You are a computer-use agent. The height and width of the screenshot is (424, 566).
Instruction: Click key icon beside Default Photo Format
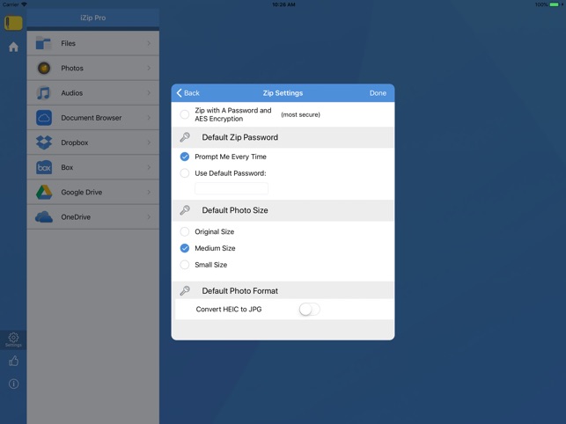click(x=185, y=291)
